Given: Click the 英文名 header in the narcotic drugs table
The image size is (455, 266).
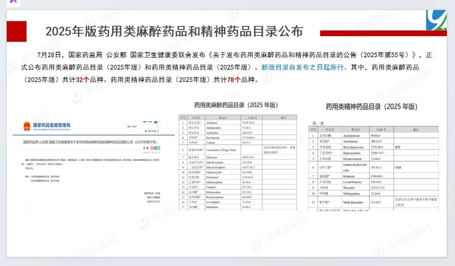Looking at the screenshot, I should coord(223,118).
